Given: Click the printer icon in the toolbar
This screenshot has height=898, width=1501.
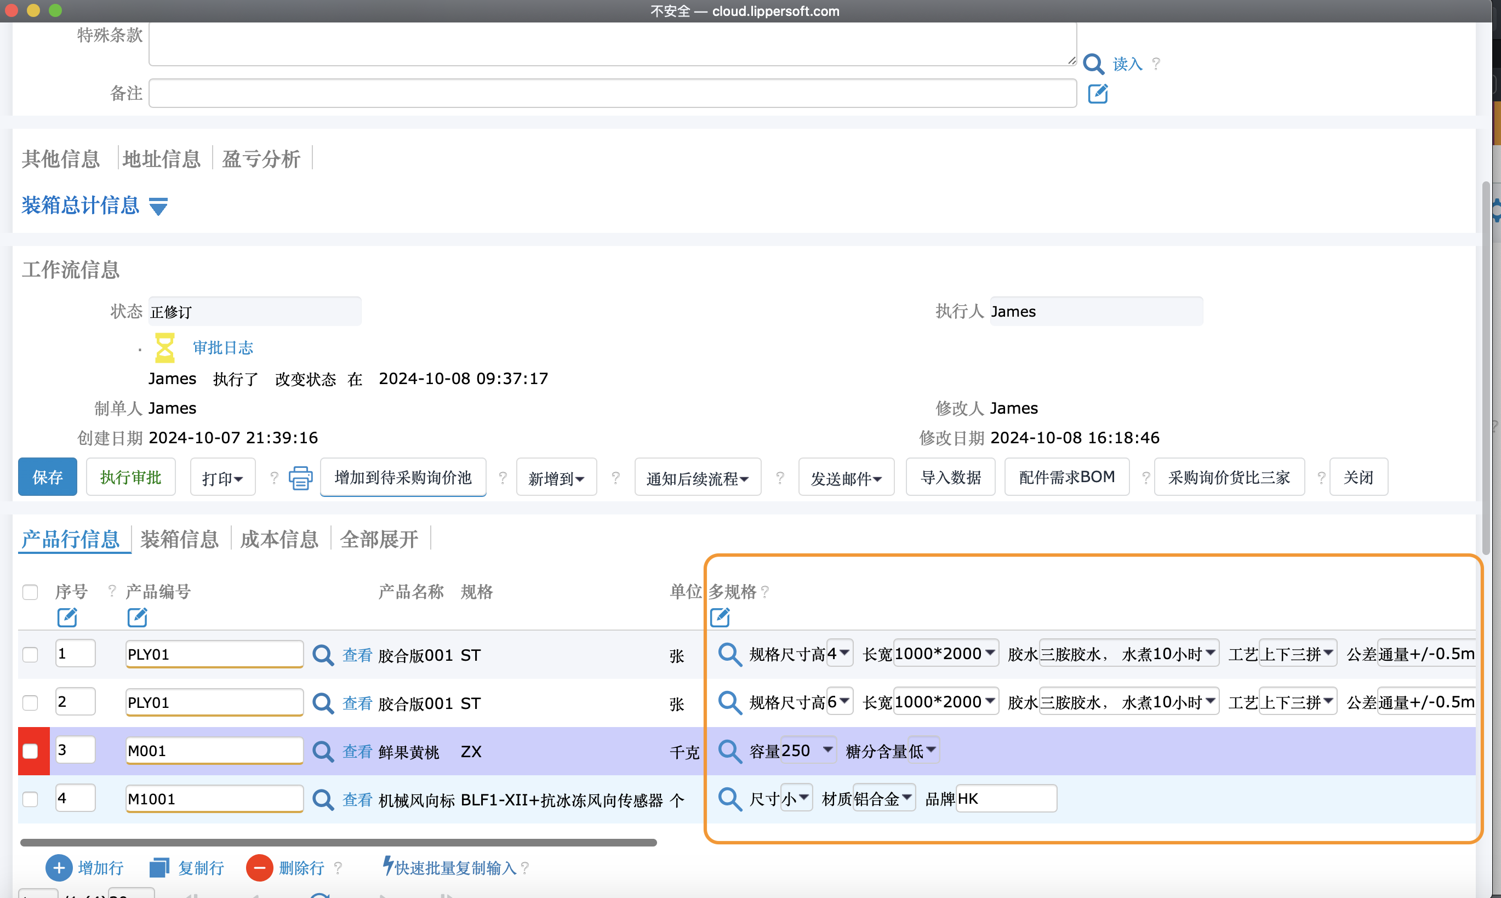Looking at the screenshot, I should point(300,478).
